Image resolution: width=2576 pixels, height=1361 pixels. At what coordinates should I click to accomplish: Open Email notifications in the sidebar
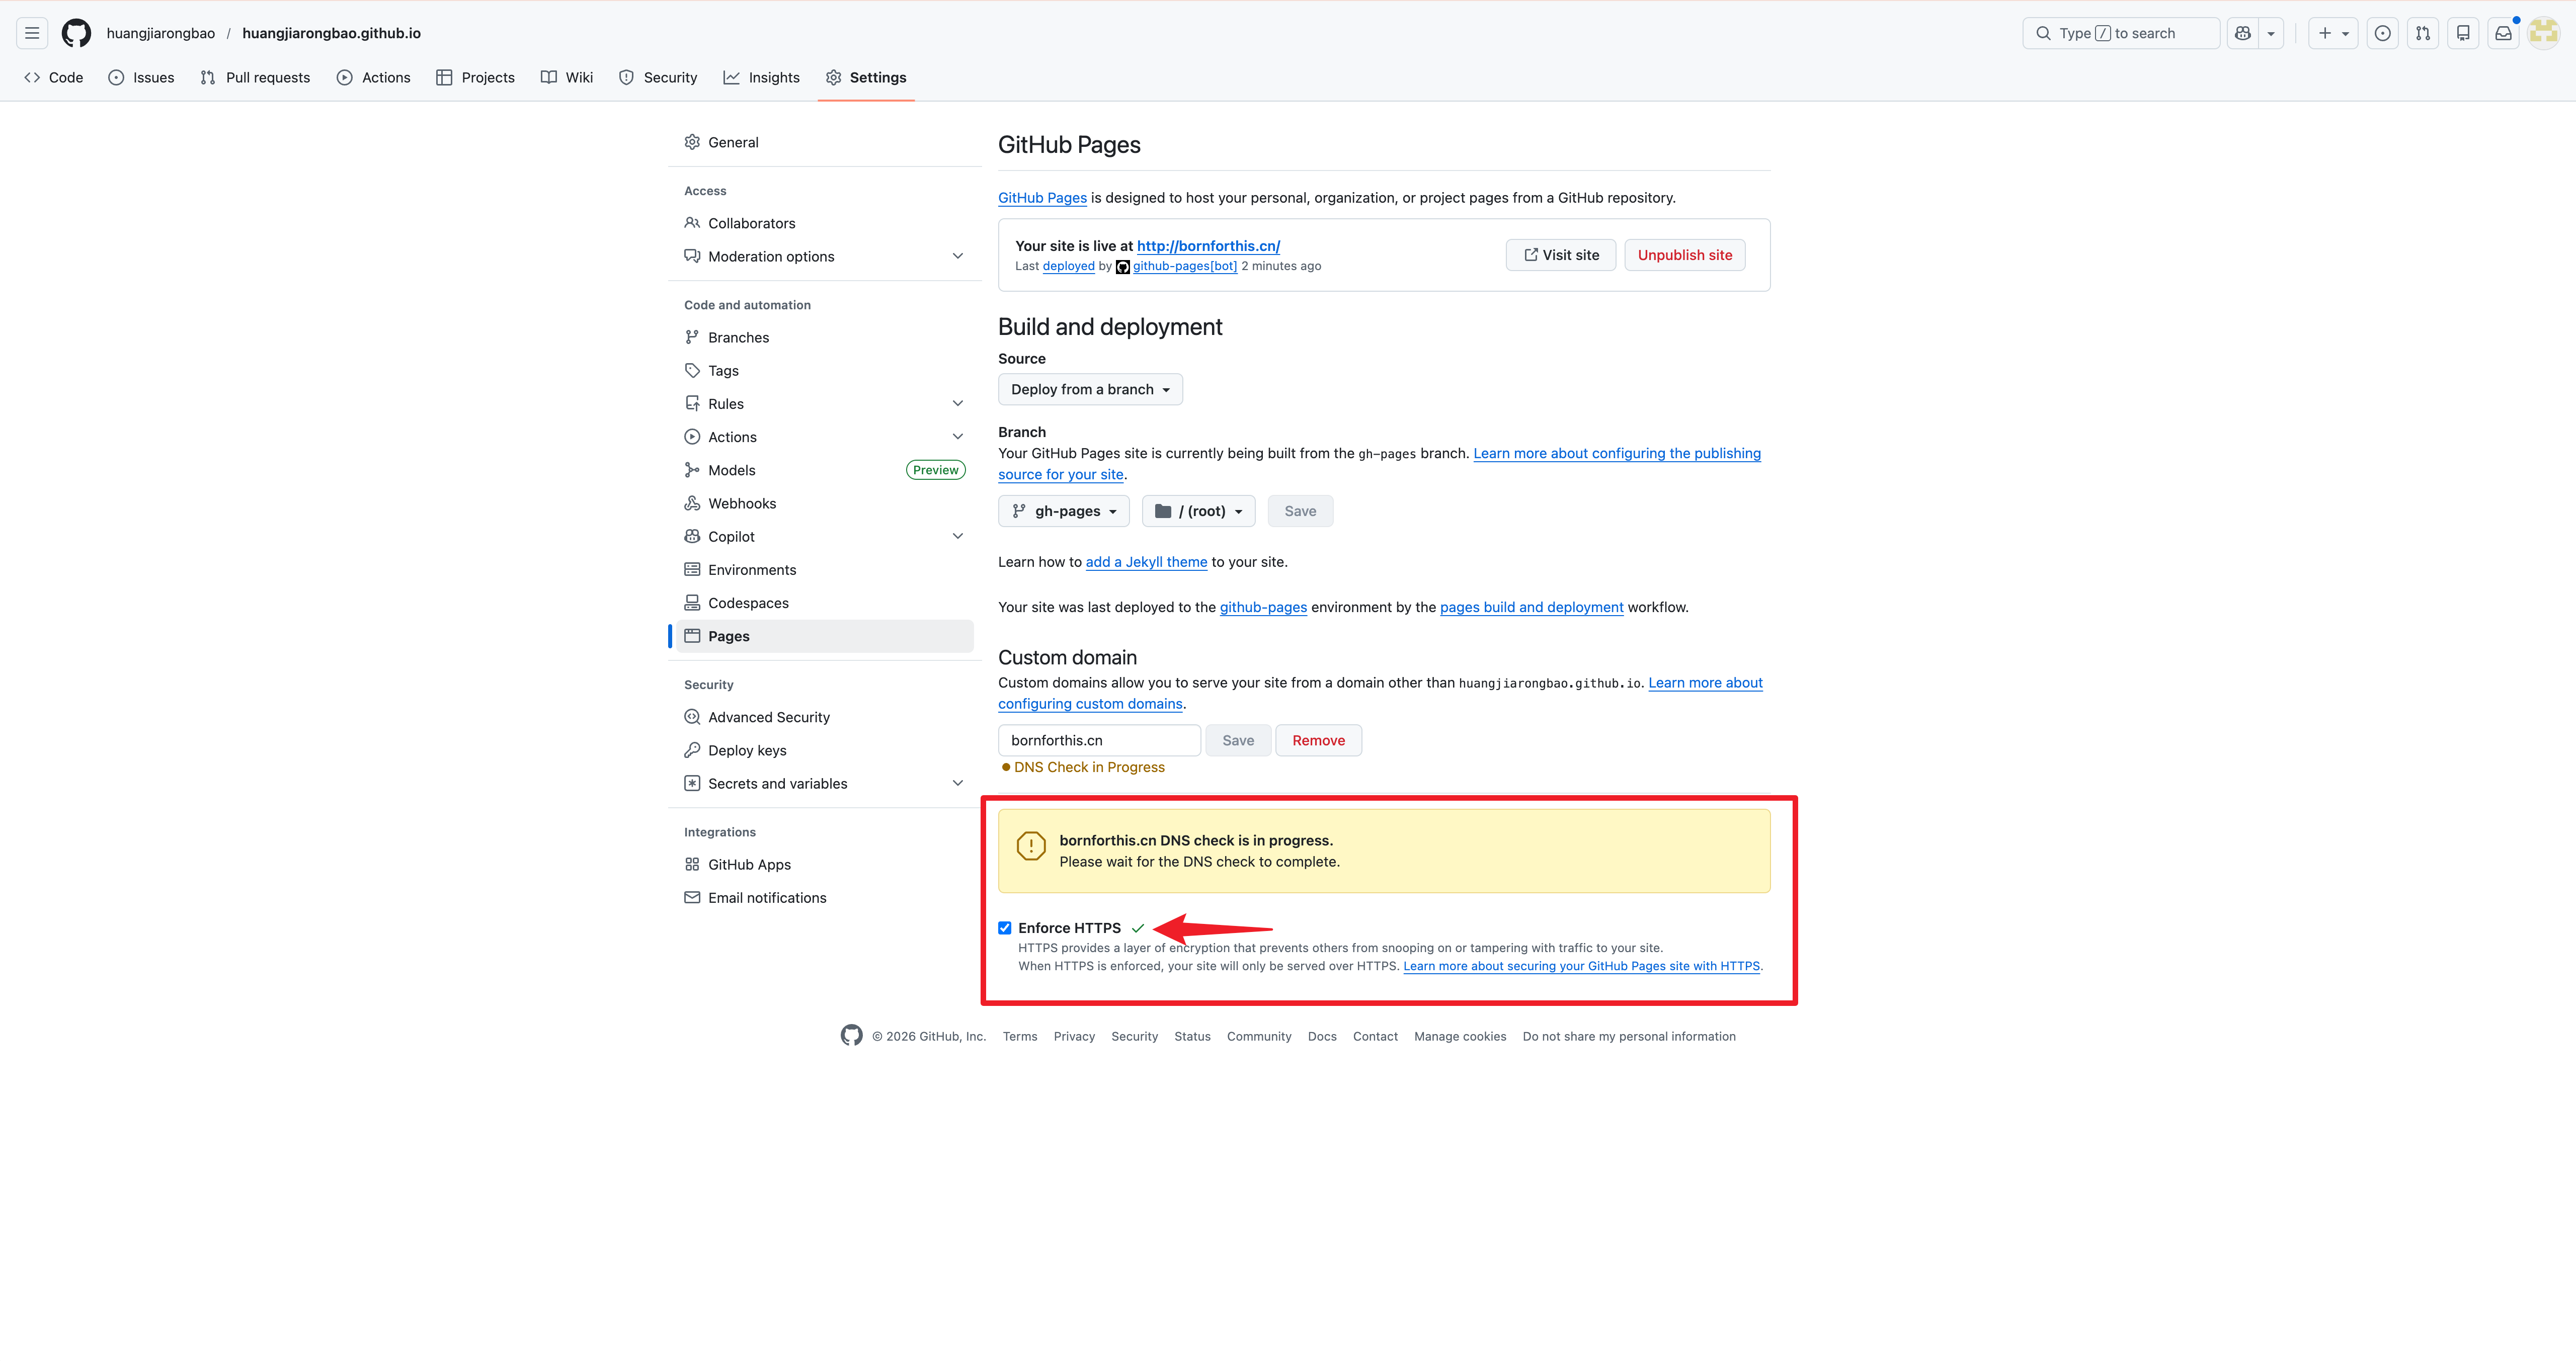(824, 898)
